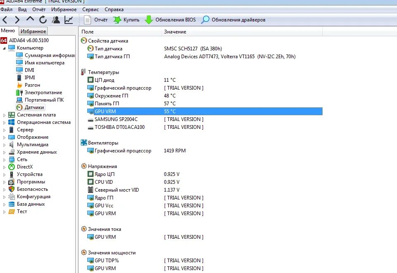Expand the Сеть tree node
Image resolution: width=397 pixels, height=273 pixels.
pos(4,160)
